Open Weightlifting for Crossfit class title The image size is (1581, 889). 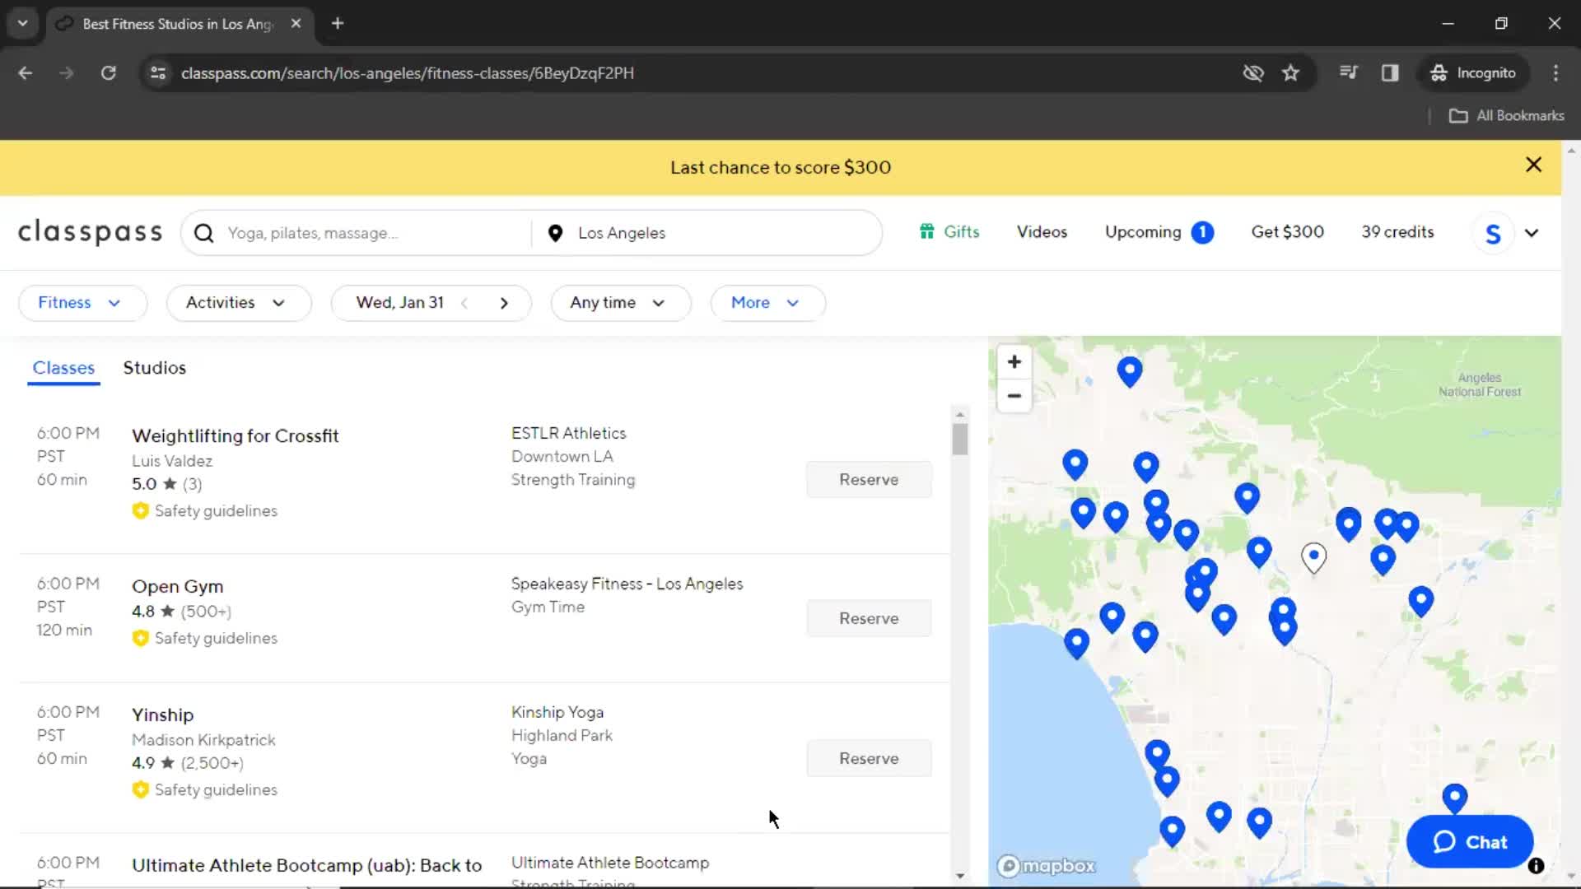[236, 436]
